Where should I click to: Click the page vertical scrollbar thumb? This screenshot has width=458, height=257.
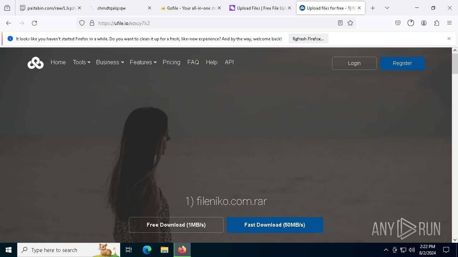pyautogui.click(x=455, y=64)
